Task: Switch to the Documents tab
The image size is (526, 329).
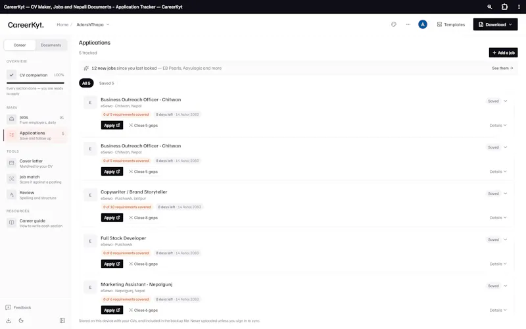Action: [51, 45]
